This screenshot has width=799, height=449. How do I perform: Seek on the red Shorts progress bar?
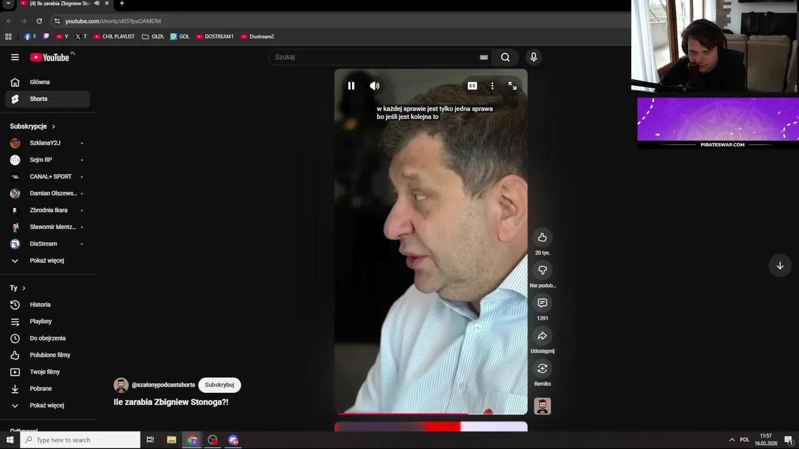click(x=431, y=413)
